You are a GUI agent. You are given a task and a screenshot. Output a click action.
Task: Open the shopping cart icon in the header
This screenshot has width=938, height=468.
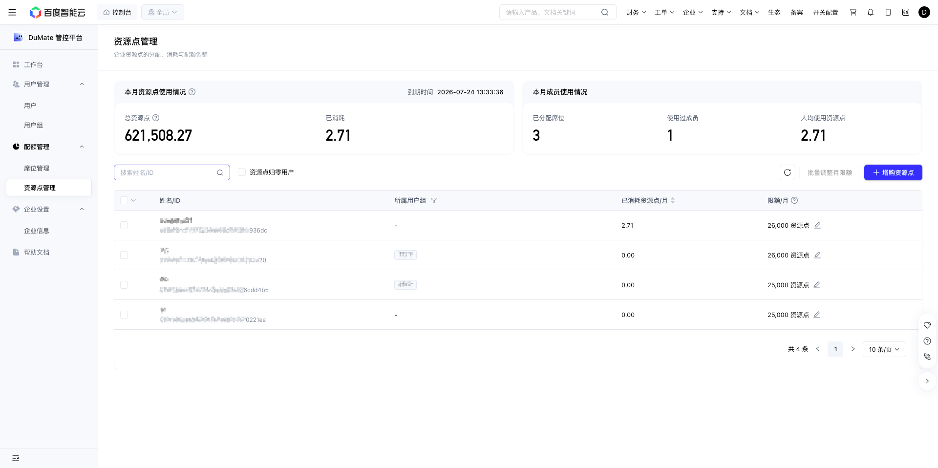(853, 12)
